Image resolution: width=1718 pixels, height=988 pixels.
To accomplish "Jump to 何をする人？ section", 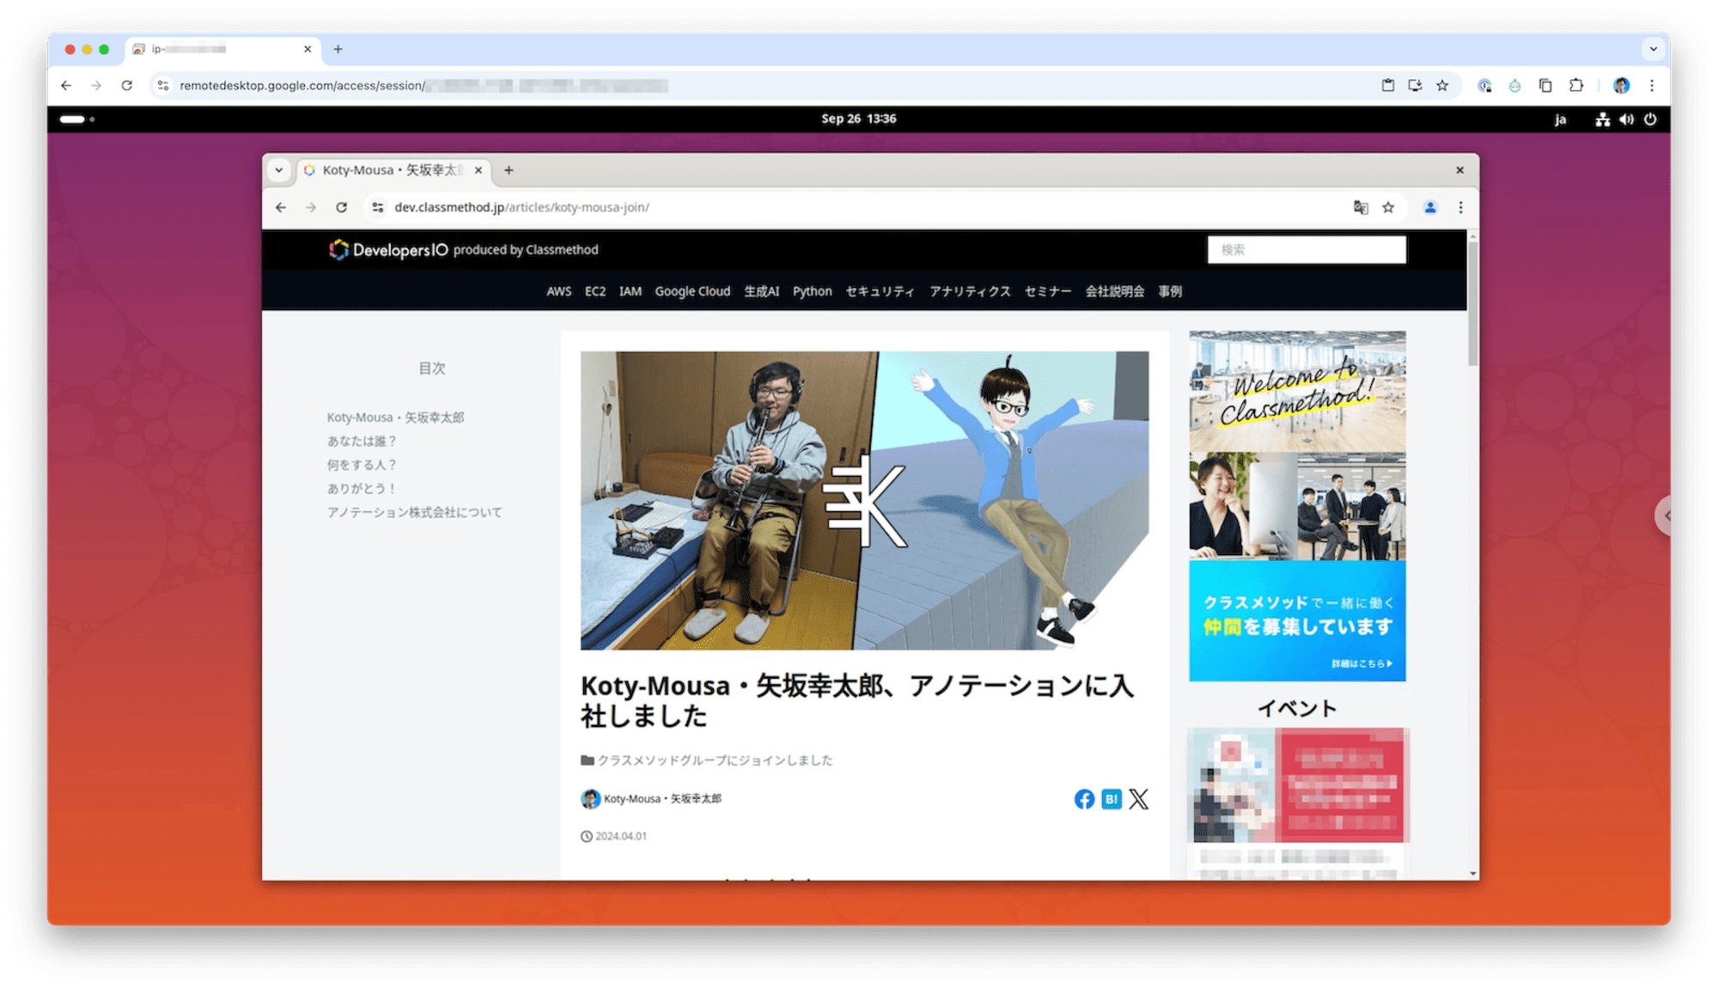I will pyautogui.click(x=362, y=465).
